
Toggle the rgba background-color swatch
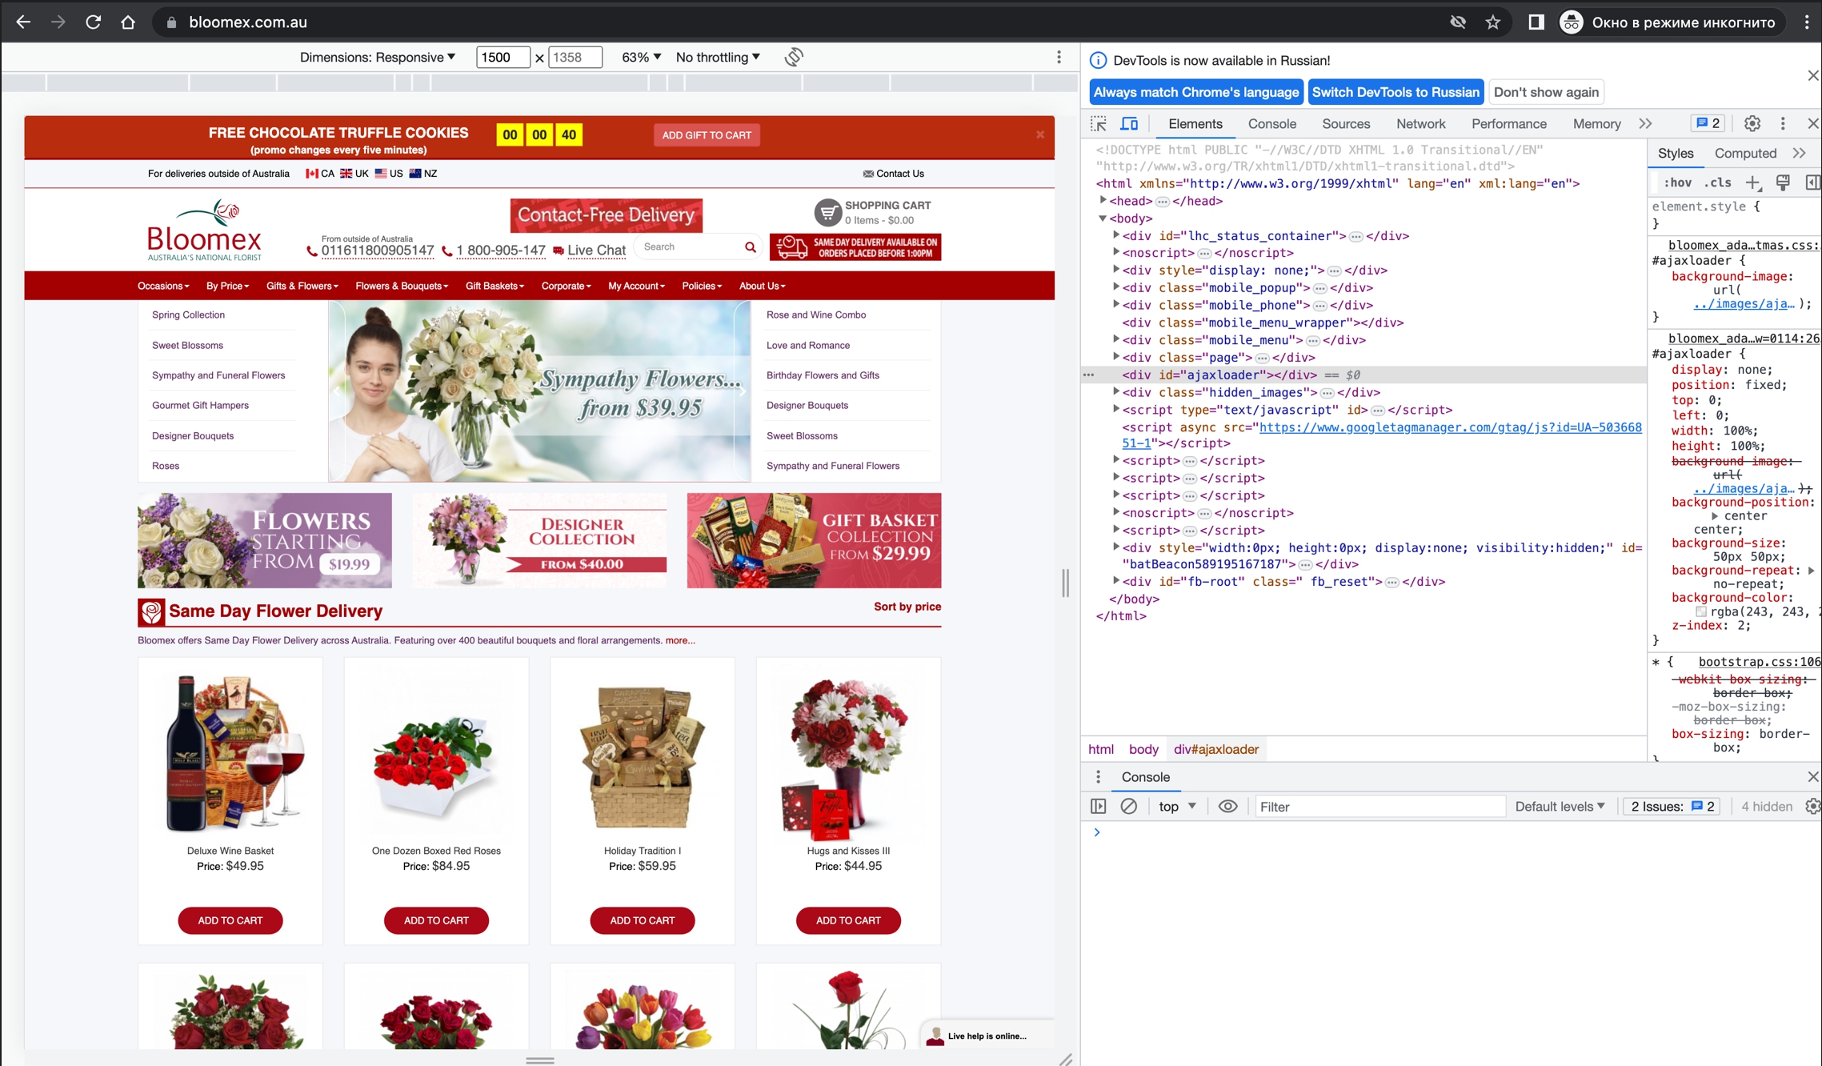[x=1700, y=612]
